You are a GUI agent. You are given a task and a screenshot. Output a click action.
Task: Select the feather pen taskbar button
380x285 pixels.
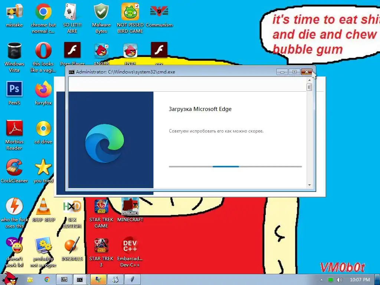[x=132, y=280]
